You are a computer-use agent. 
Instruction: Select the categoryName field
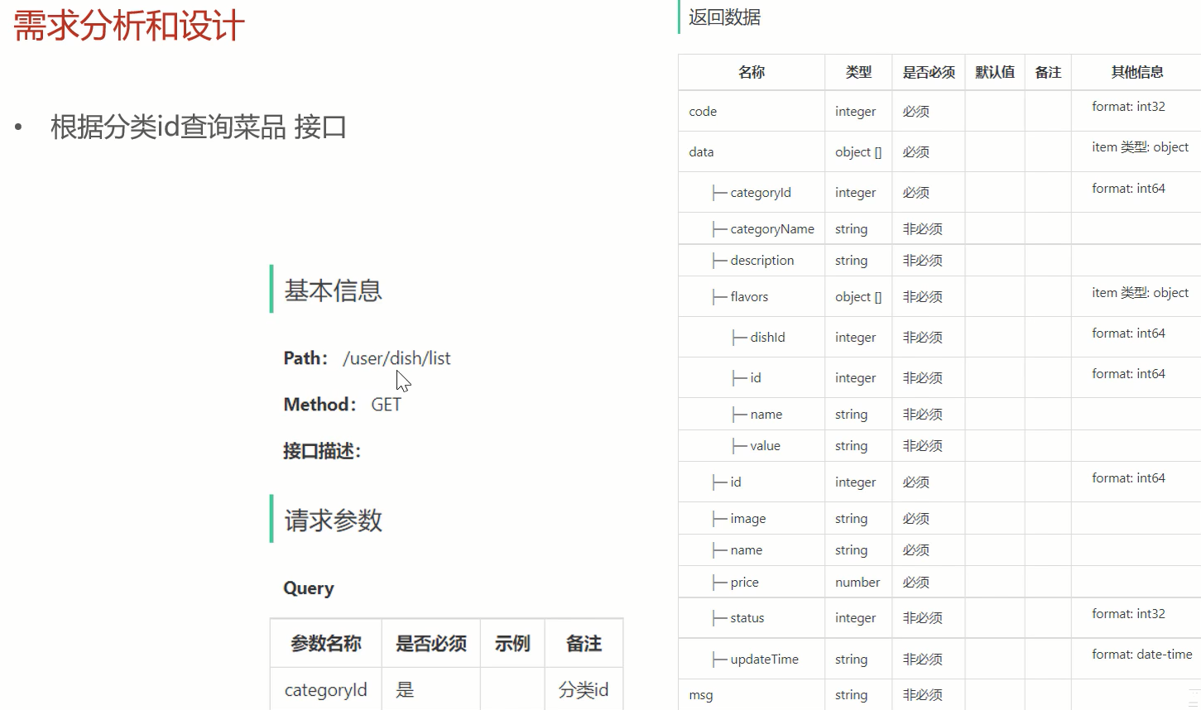(x=772, y=229)
